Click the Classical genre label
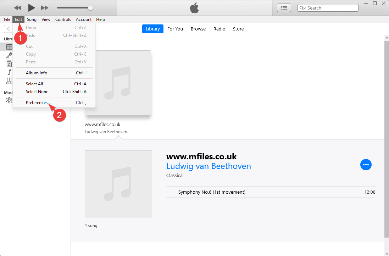The height and width of the screenshot is (256, 389). 175,176
